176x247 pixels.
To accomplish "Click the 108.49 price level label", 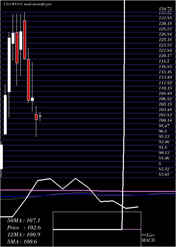I will pyautogui.click(x=166, y=94).
